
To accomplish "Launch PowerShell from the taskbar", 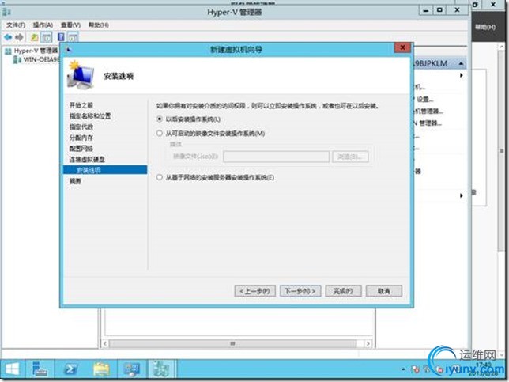I will pos(70,369).
